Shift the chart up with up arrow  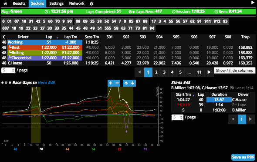click(126, 83)
